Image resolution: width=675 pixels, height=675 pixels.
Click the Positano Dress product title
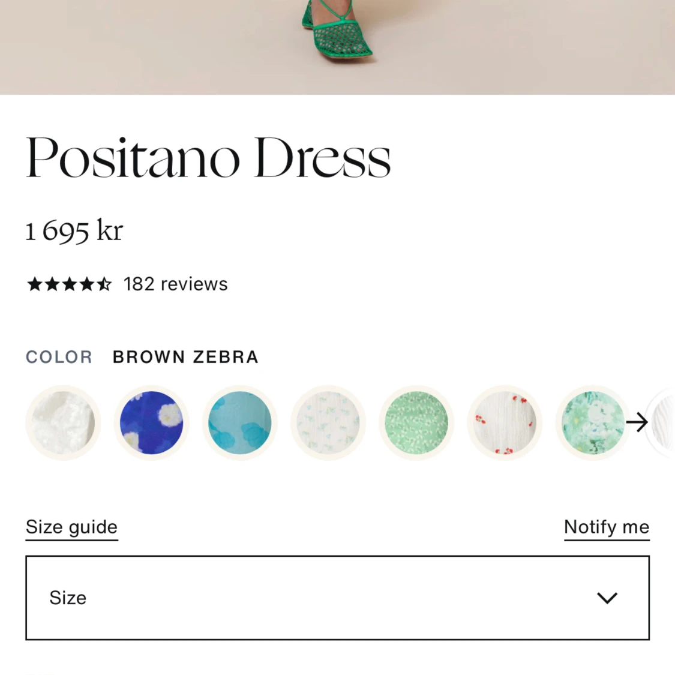tap(208, 158)
